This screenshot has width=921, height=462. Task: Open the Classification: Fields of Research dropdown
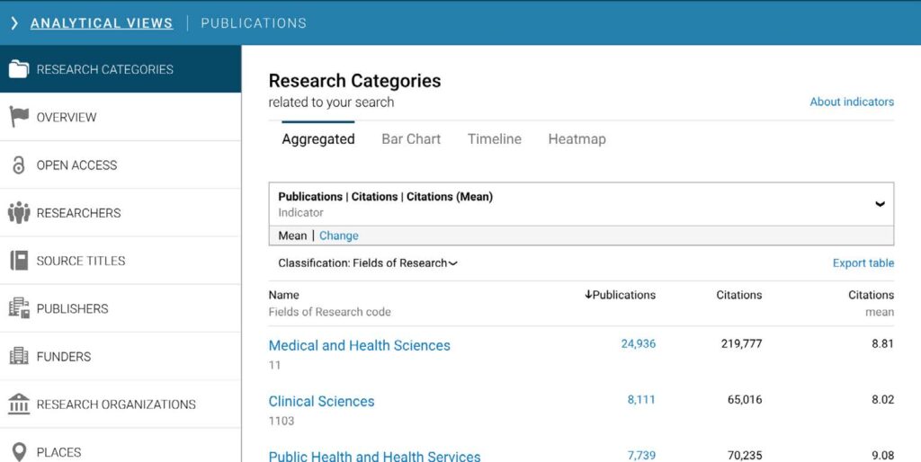[368, 263]
